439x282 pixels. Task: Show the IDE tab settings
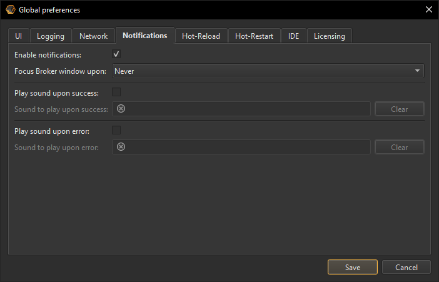pyautogui.click(x=293, y=36)
